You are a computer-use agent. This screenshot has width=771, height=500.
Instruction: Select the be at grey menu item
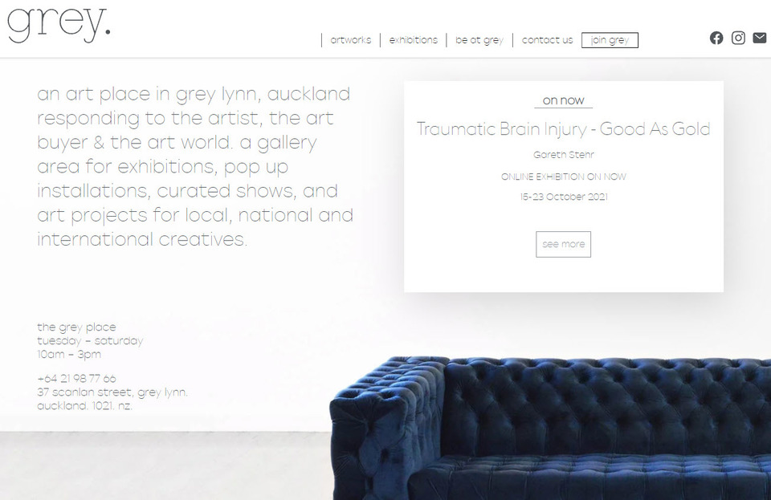point(479,40)
